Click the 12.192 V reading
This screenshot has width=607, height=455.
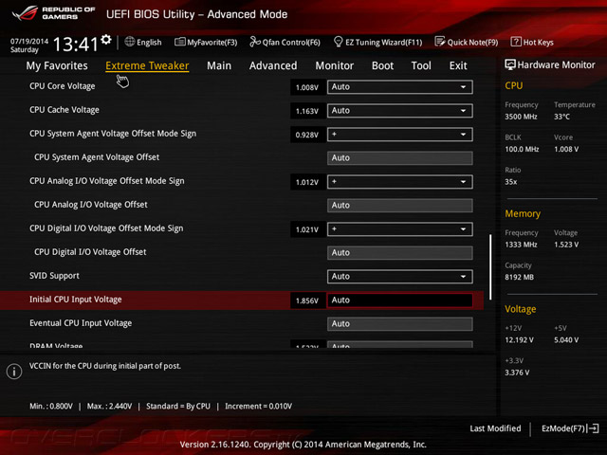519,339
